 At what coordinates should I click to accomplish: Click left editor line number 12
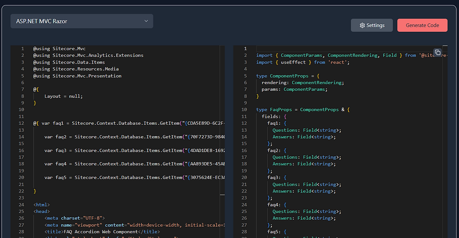(22, 123)
